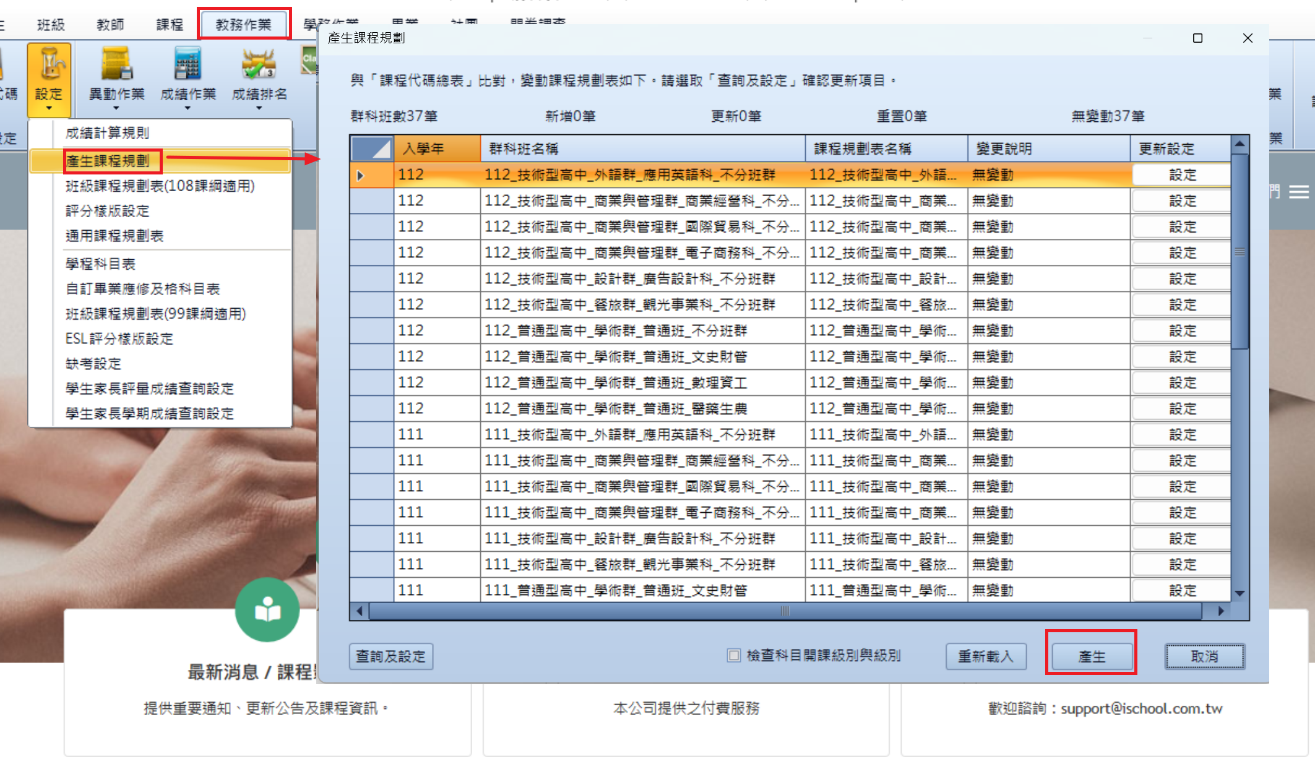The width and height of the screenshot is (1315, 764).
Task: Click 設定 for 111 國際貿易科 row
Action: pos(1181,487)
